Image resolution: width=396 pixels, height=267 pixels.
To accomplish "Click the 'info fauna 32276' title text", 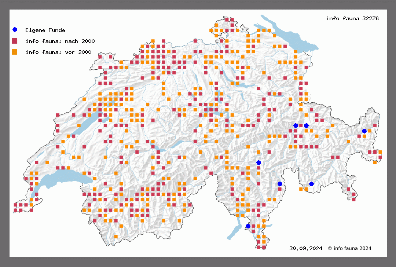I will tap(352, 18).
